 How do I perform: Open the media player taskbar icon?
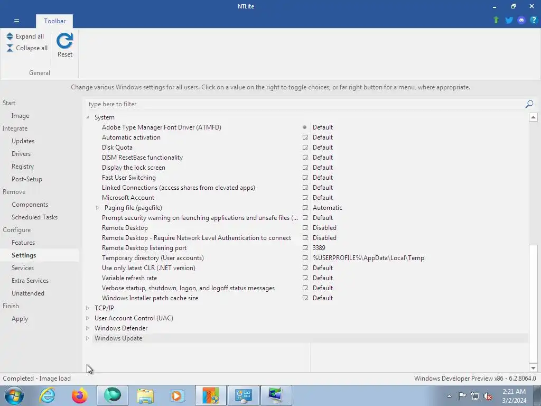click(x=178, y=395)
